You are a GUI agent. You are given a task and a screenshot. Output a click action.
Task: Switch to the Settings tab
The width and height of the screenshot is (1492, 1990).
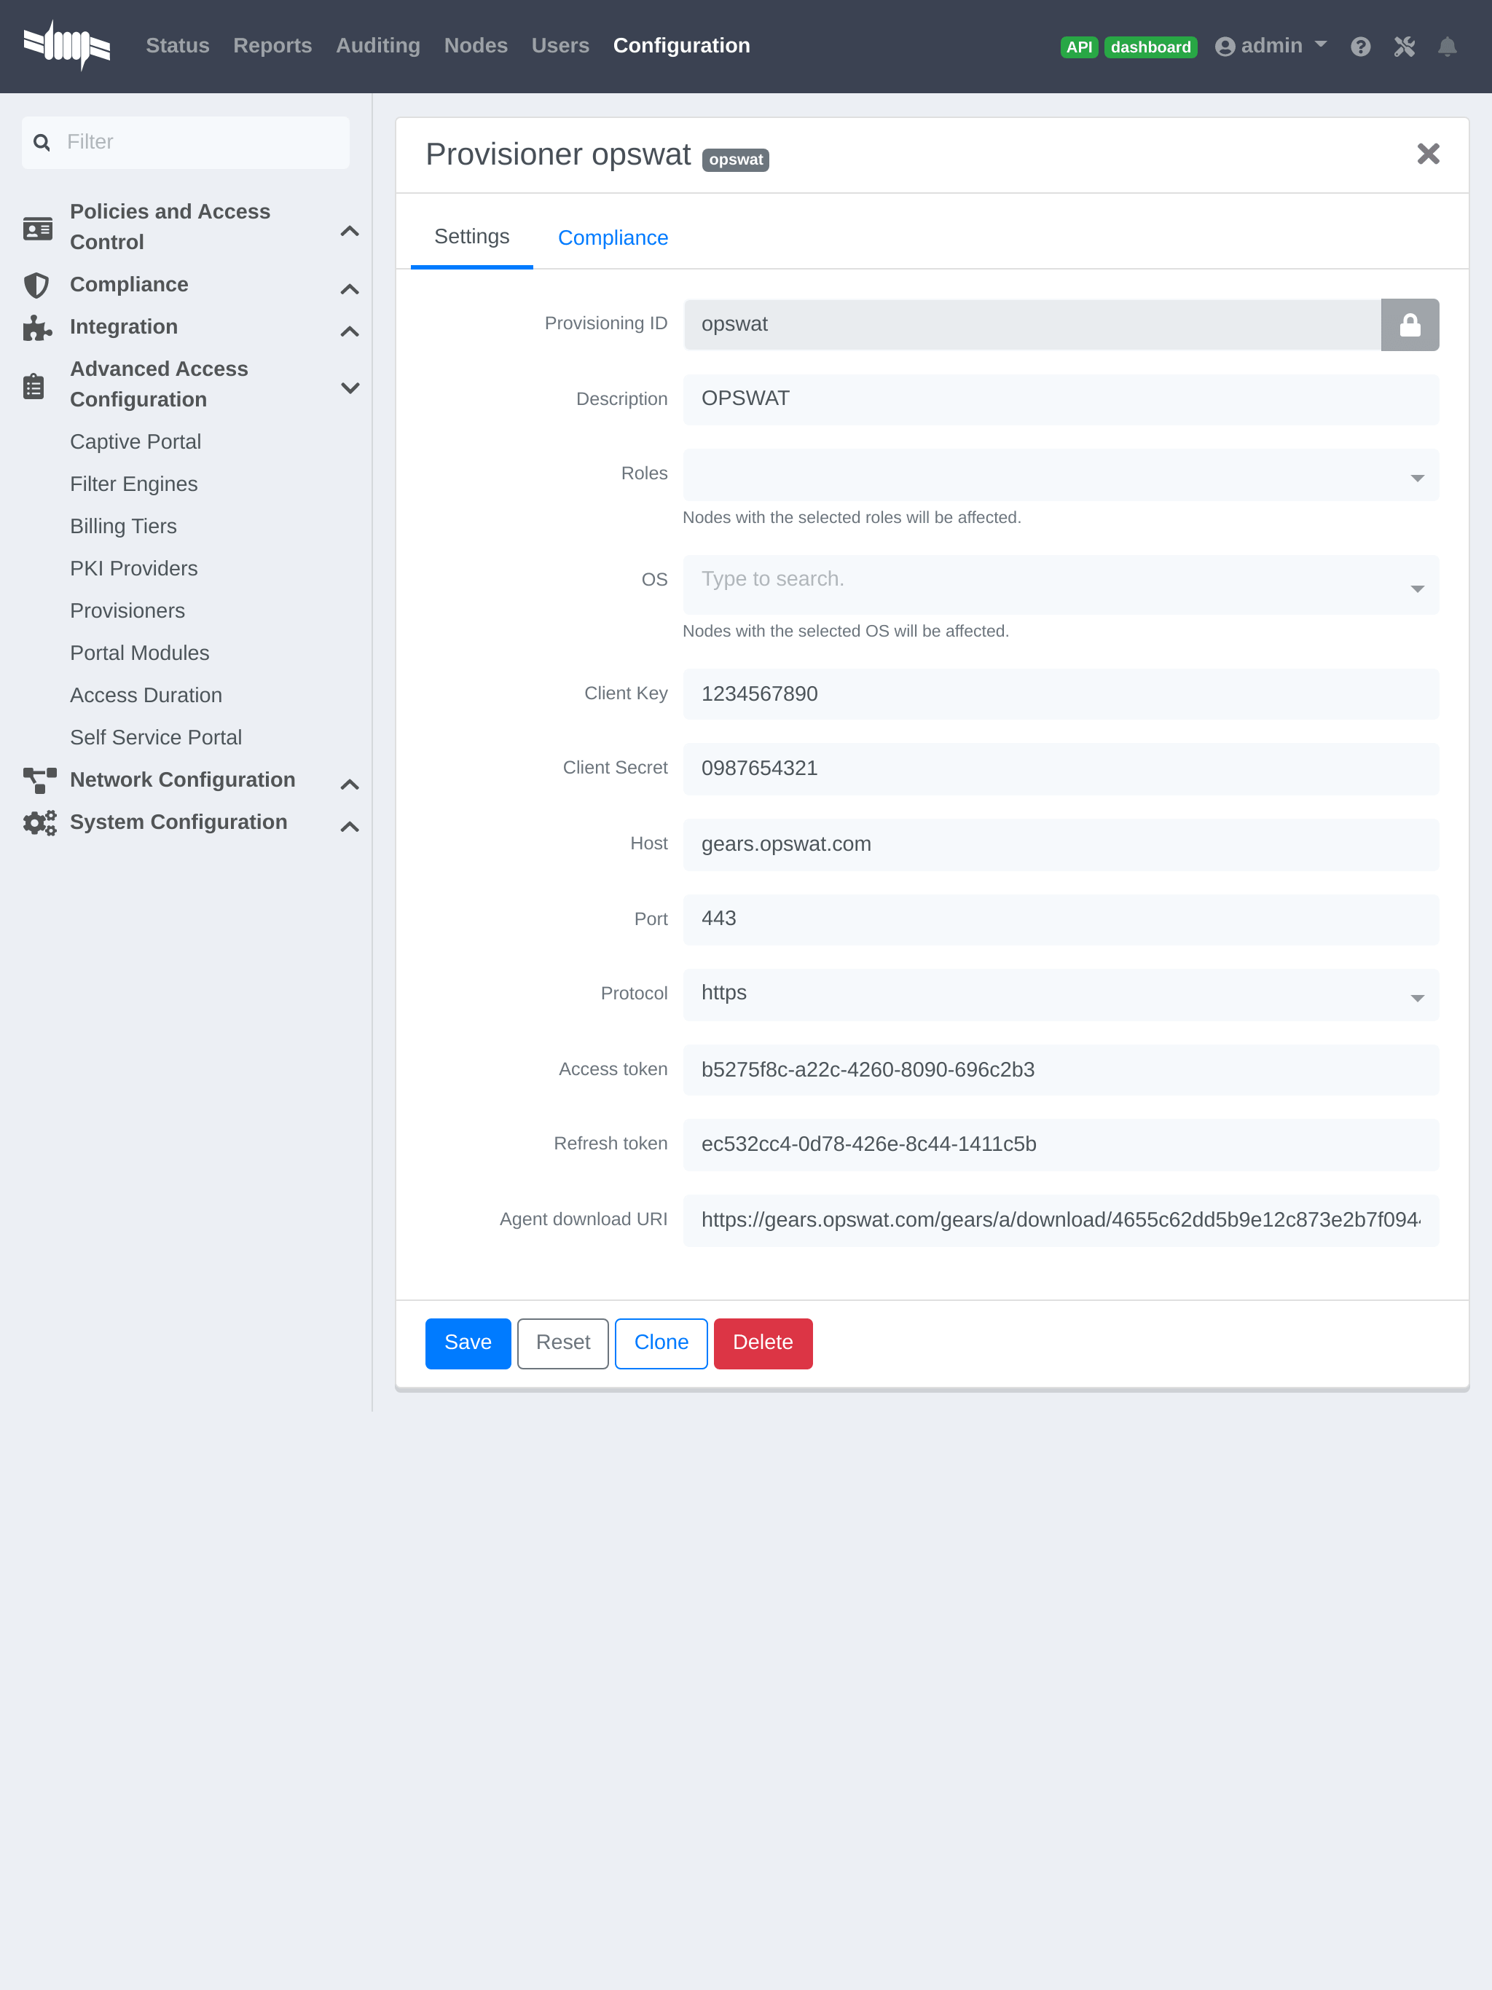click(x=471, y=237)
